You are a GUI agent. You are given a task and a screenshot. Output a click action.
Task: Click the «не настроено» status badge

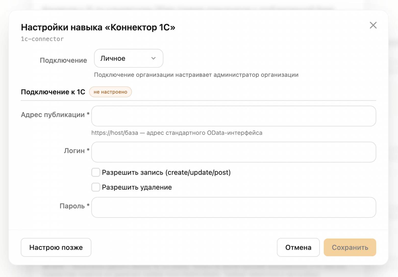coord(110,92)
